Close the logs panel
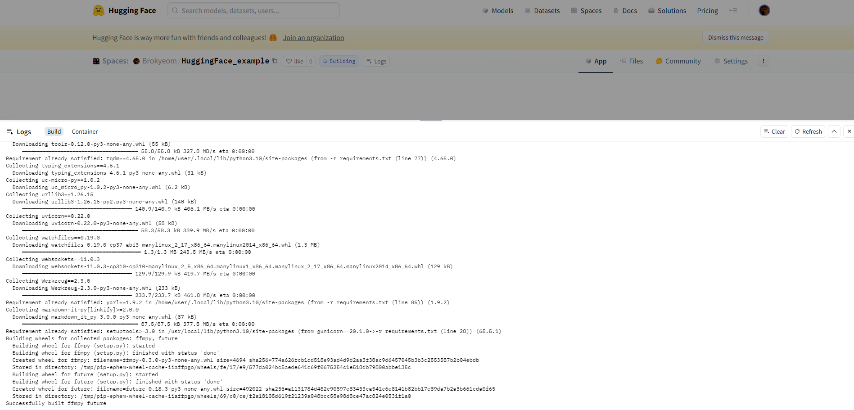 click(849, 131)
